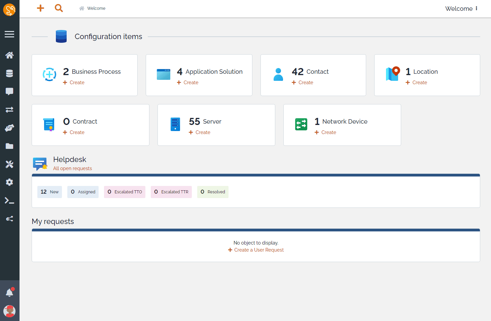Viewport: 491px width, 321px height.
Task: Open the kebab menu next to Welcome
Action: click(477, 8)
